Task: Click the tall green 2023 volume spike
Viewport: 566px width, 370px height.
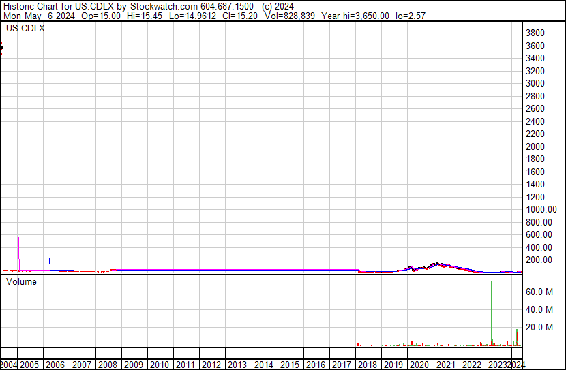Action: point(492,313)
